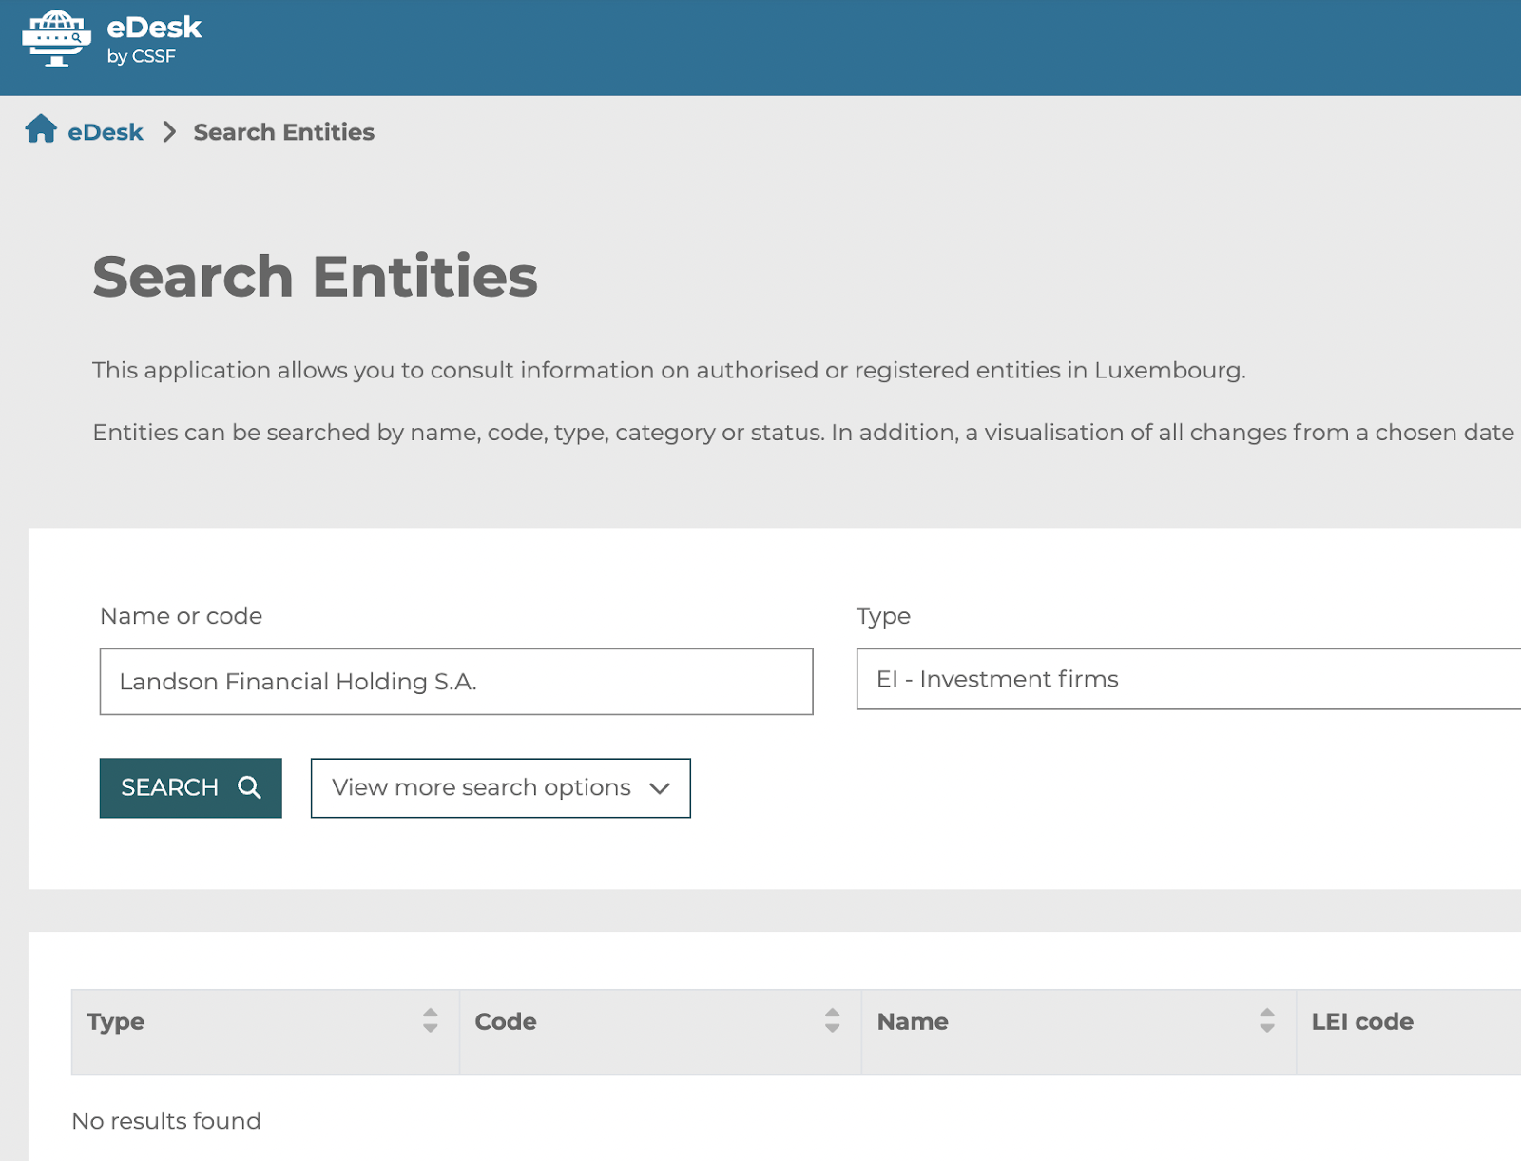Screen dimensions: 1521x1161
Task: Click the magnifier icon in the SEARCH button
Action: point(249,787)
